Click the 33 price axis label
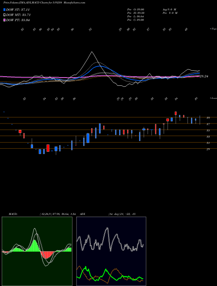The width and height of the screenshot is (217, 286). (x=208, y=136)
